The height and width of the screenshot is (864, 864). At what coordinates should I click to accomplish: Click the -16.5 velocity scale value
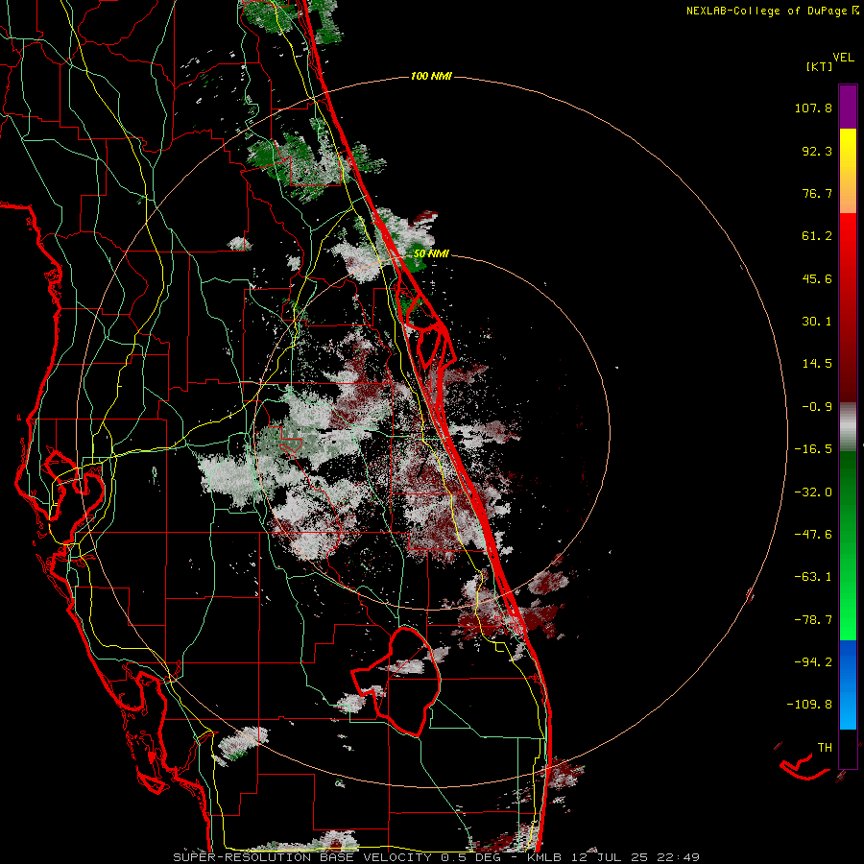813,449
